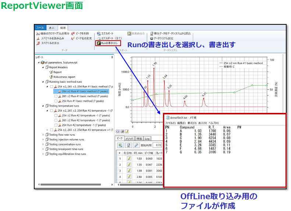291x211 pixels.
Task: Click pencil edit icon in peak row 4
Action: (129, 177)
